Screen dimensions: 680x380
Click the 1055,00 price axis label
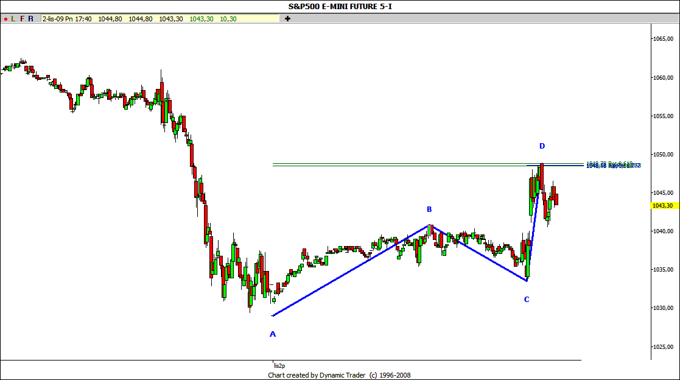pos(663,116)
